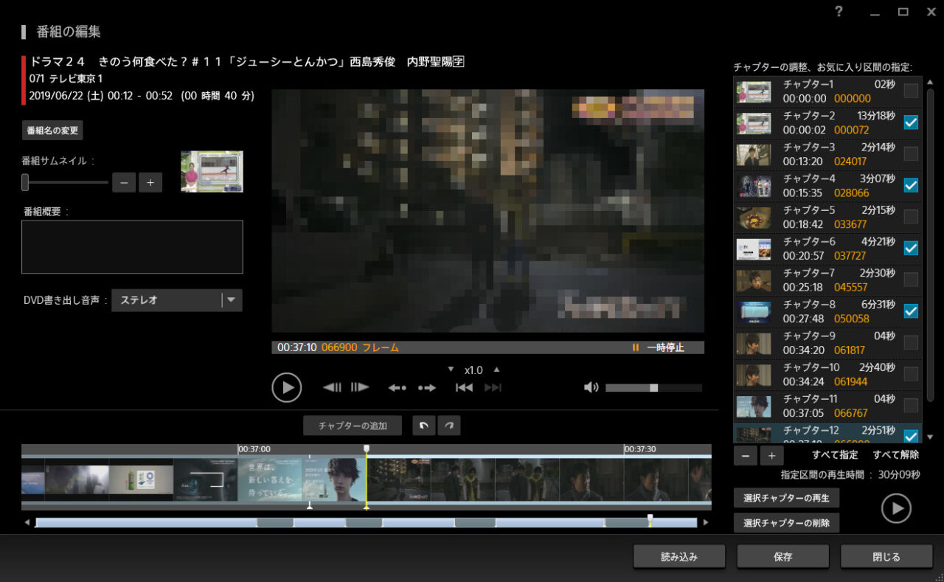Increase playback speed with the up arrow

coord(496,370)
